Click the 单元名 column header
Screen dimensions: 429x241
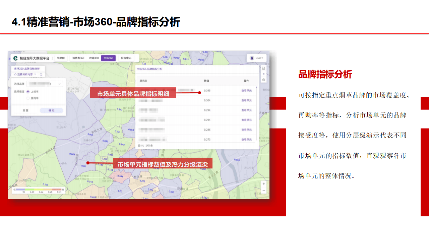[x=143, y=81]
